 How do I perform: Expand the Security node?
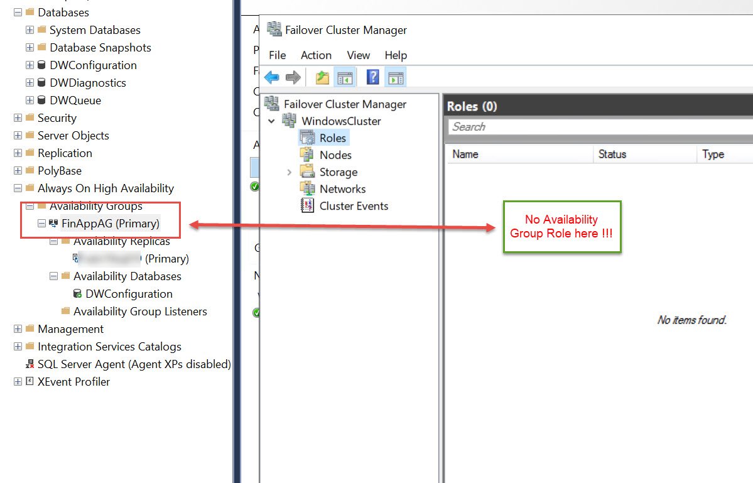tap(18, 117)
